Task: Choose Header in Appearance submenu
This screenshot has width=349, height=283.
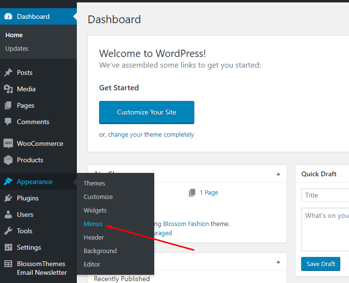Action: (94, 238)
